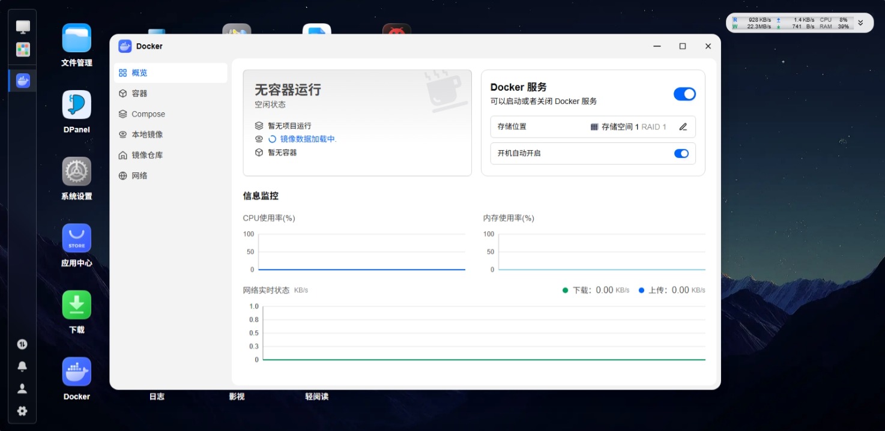
Task: Click the 轻阅读 desktop label
Action: point(316,396)
